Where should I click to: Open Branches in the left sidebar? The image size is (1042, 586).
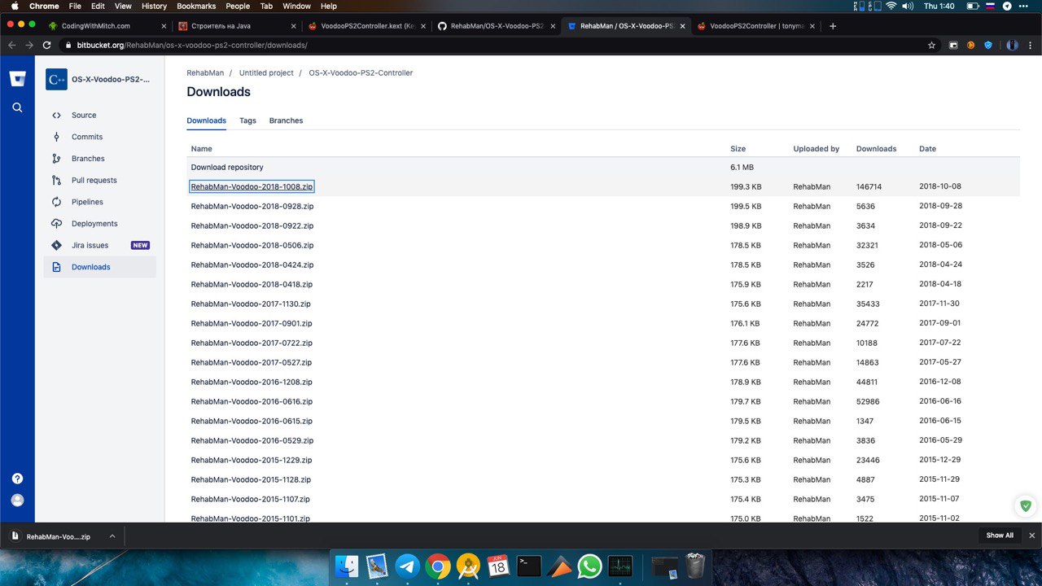pos(99,159)
